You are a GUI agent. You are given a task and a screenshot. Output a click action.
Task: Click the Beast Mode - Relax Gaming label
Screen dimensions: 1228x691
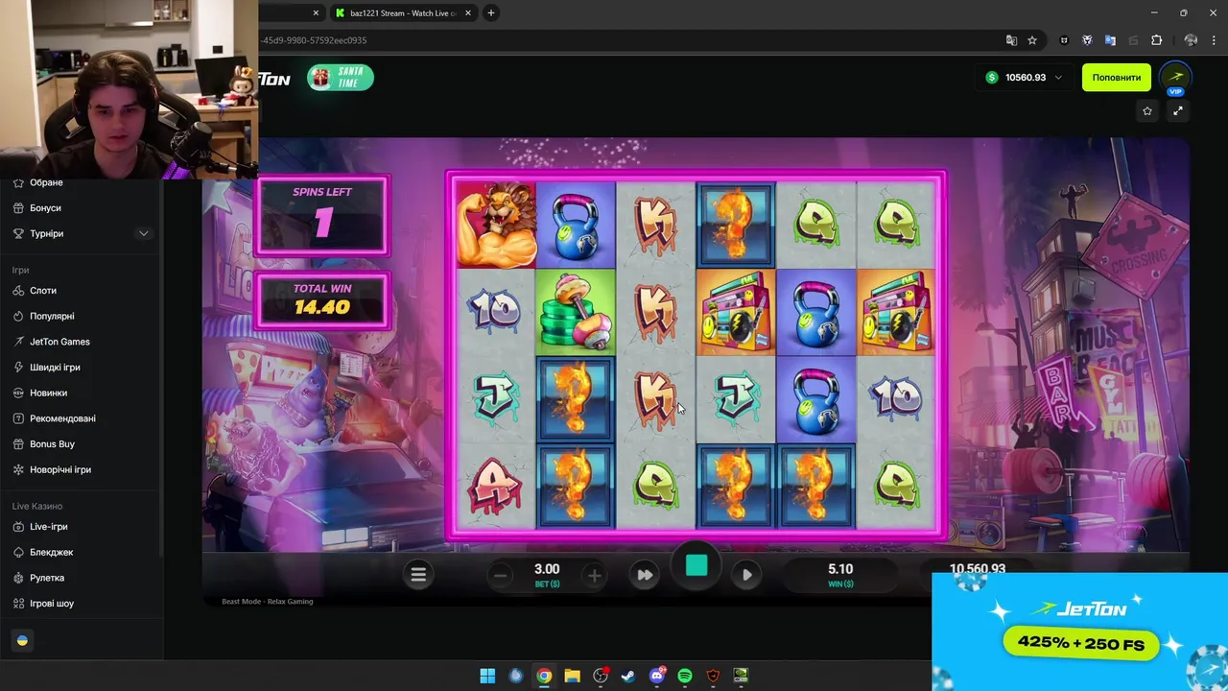click(268, 602)
